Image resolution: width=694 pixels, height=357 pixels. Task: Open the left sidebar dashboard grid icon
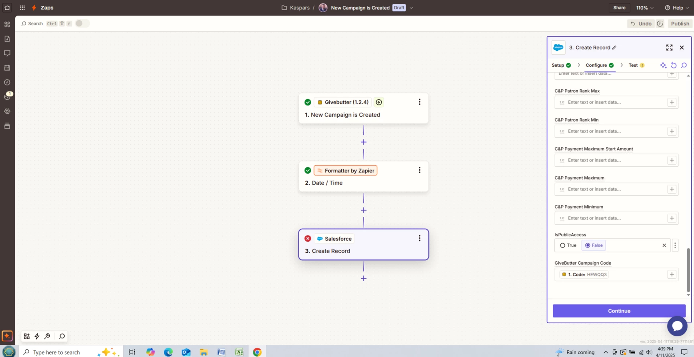[x=7, y=24]
